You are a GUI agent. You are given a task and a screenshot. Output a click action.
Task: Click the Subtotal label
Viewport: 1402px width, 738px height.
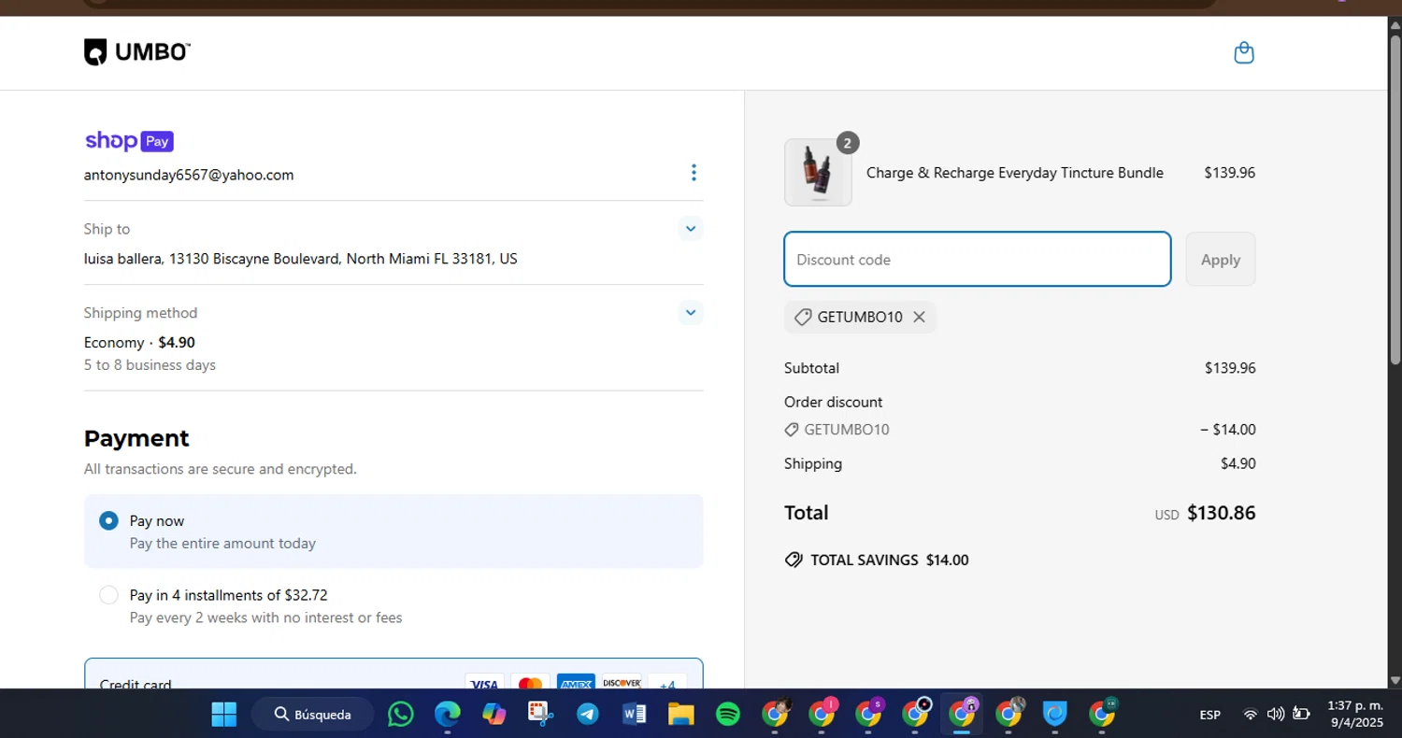click(811, 368)
